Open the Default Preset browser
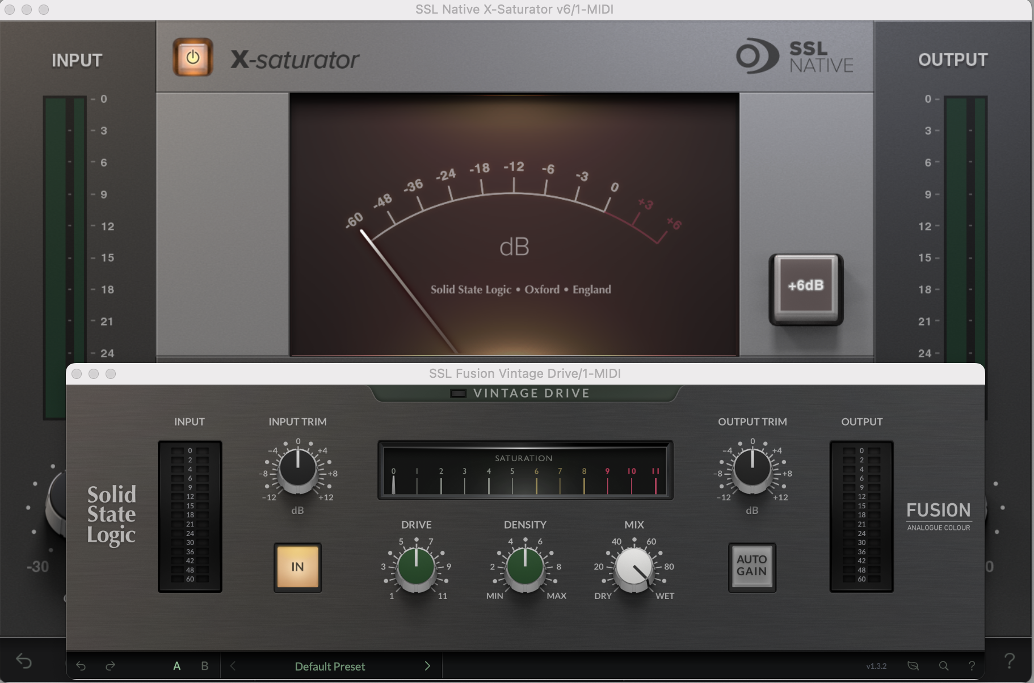 [x=329, y=666]
